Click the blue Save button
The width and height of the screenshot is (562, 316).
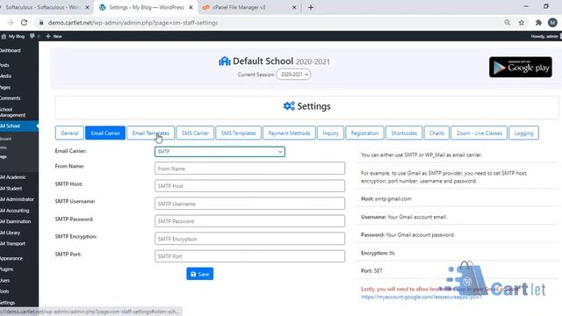tap(199, 274)
